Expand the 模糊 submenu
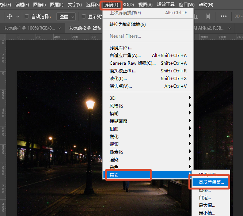This screenshot has height=216, width=243. coord(148,113)
